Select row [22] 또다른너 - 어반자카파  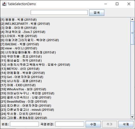point(65,105)
